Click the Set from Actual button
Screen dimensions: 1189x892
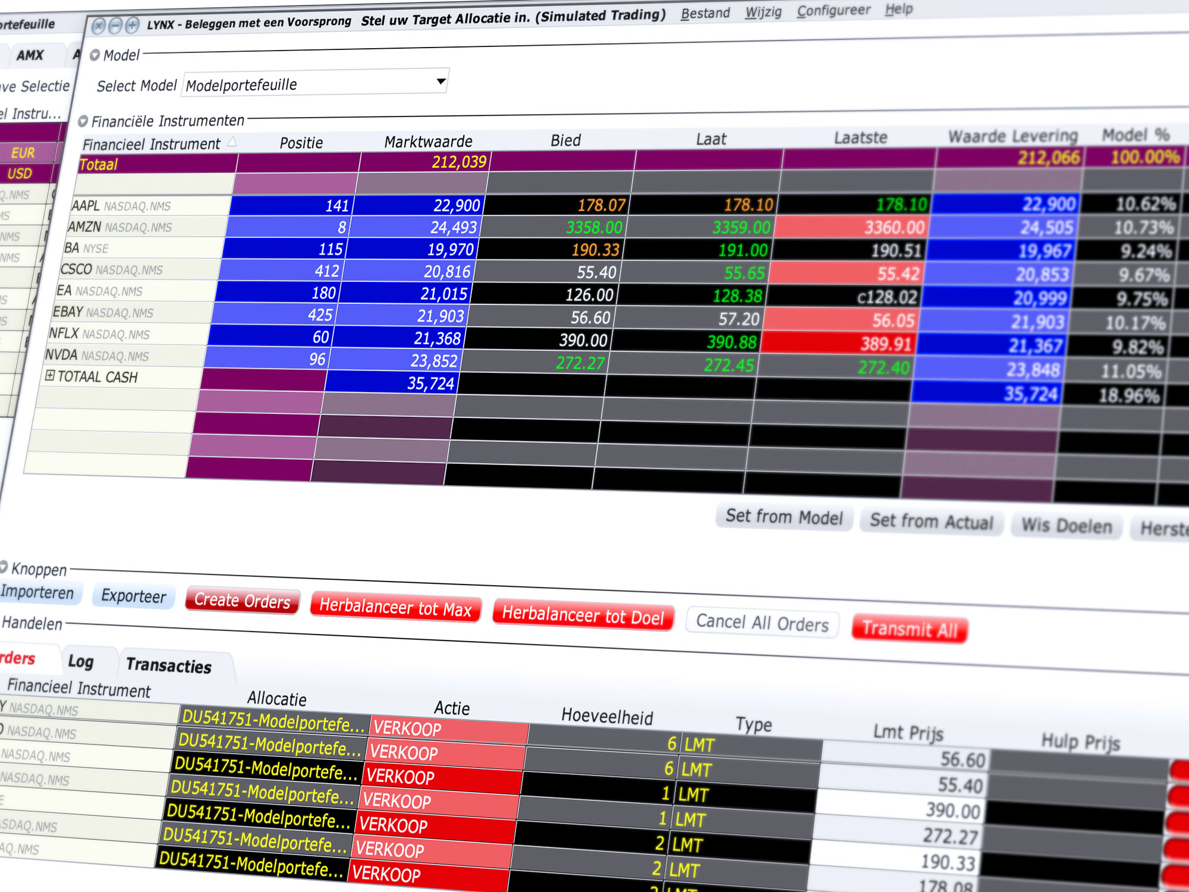(x=932, y=522)
